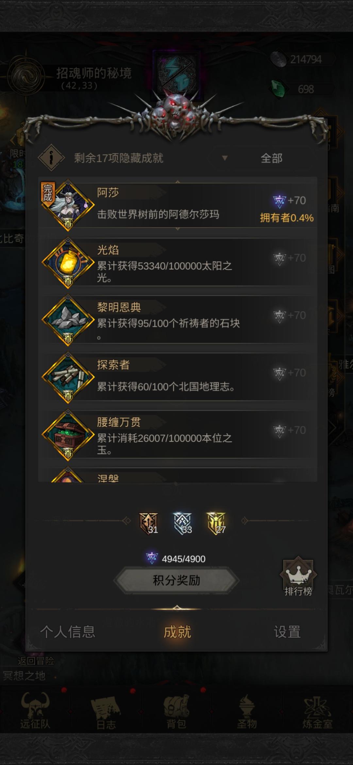Click the 4945/4900 points progress indicator
The width and height of the screenshot is (353, 765).
pos(176,559)
